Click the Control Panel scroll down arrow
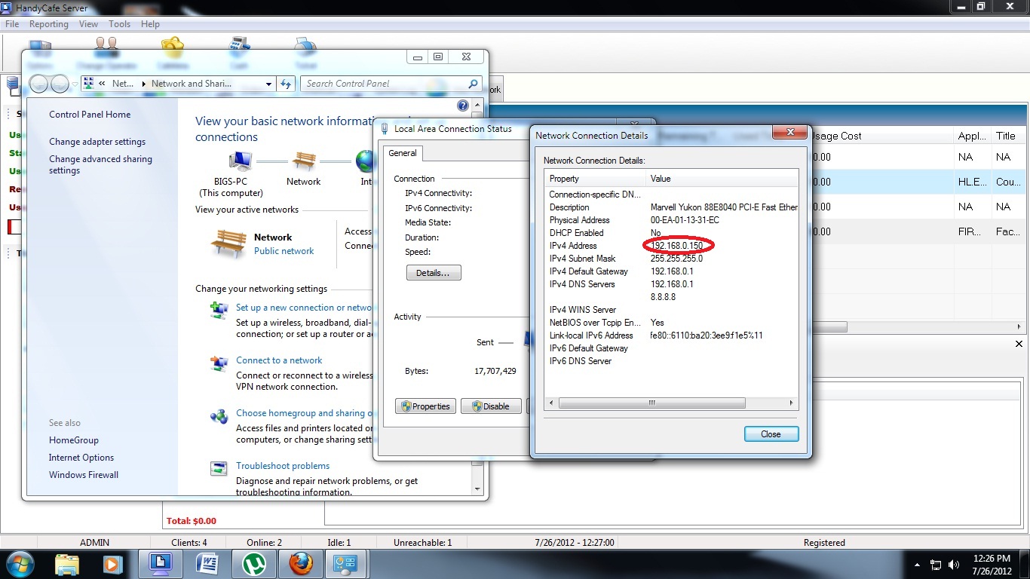1030x579 pixels. click(x=477, y=489)
